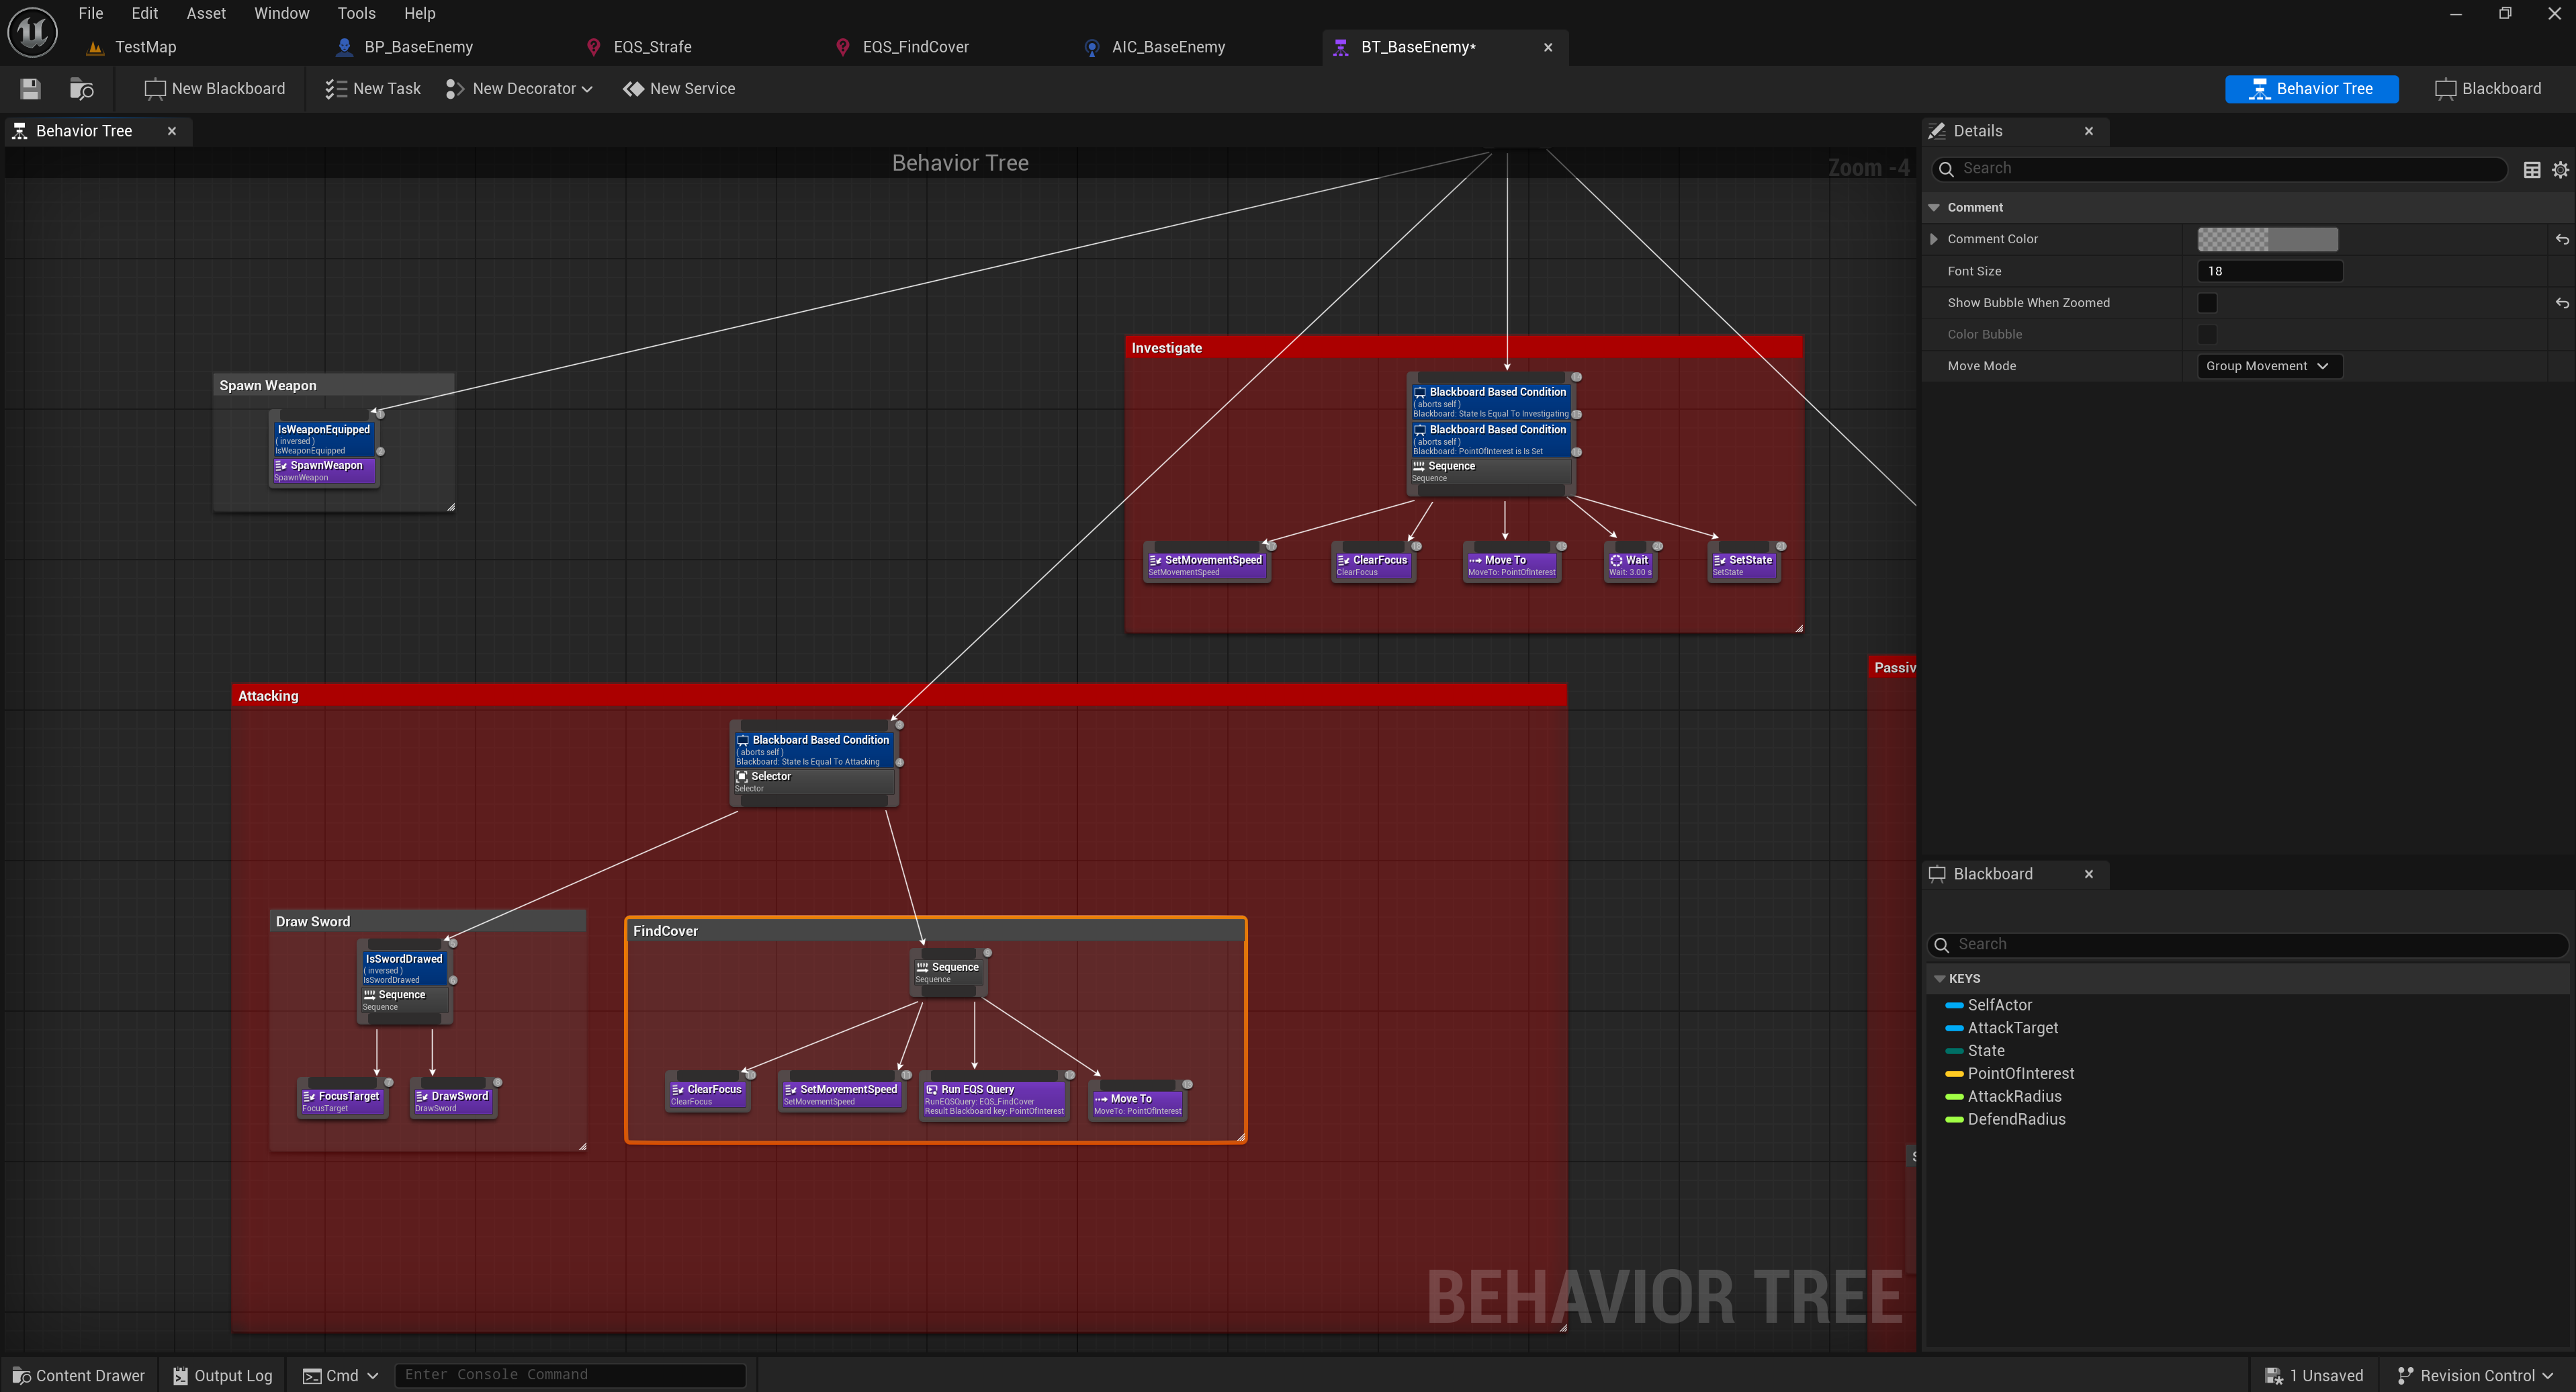Viewport: 2576px width, 1392px height.
Task: Switch to the EQS_FindCover tab
Action: click(x=915, y=47)
